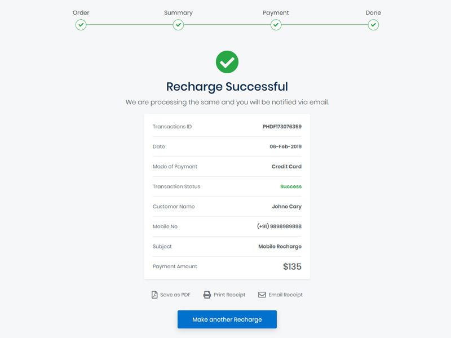Click the Transactions ID value PHDF173076359
451x338 pixels.
pos(281,126)
